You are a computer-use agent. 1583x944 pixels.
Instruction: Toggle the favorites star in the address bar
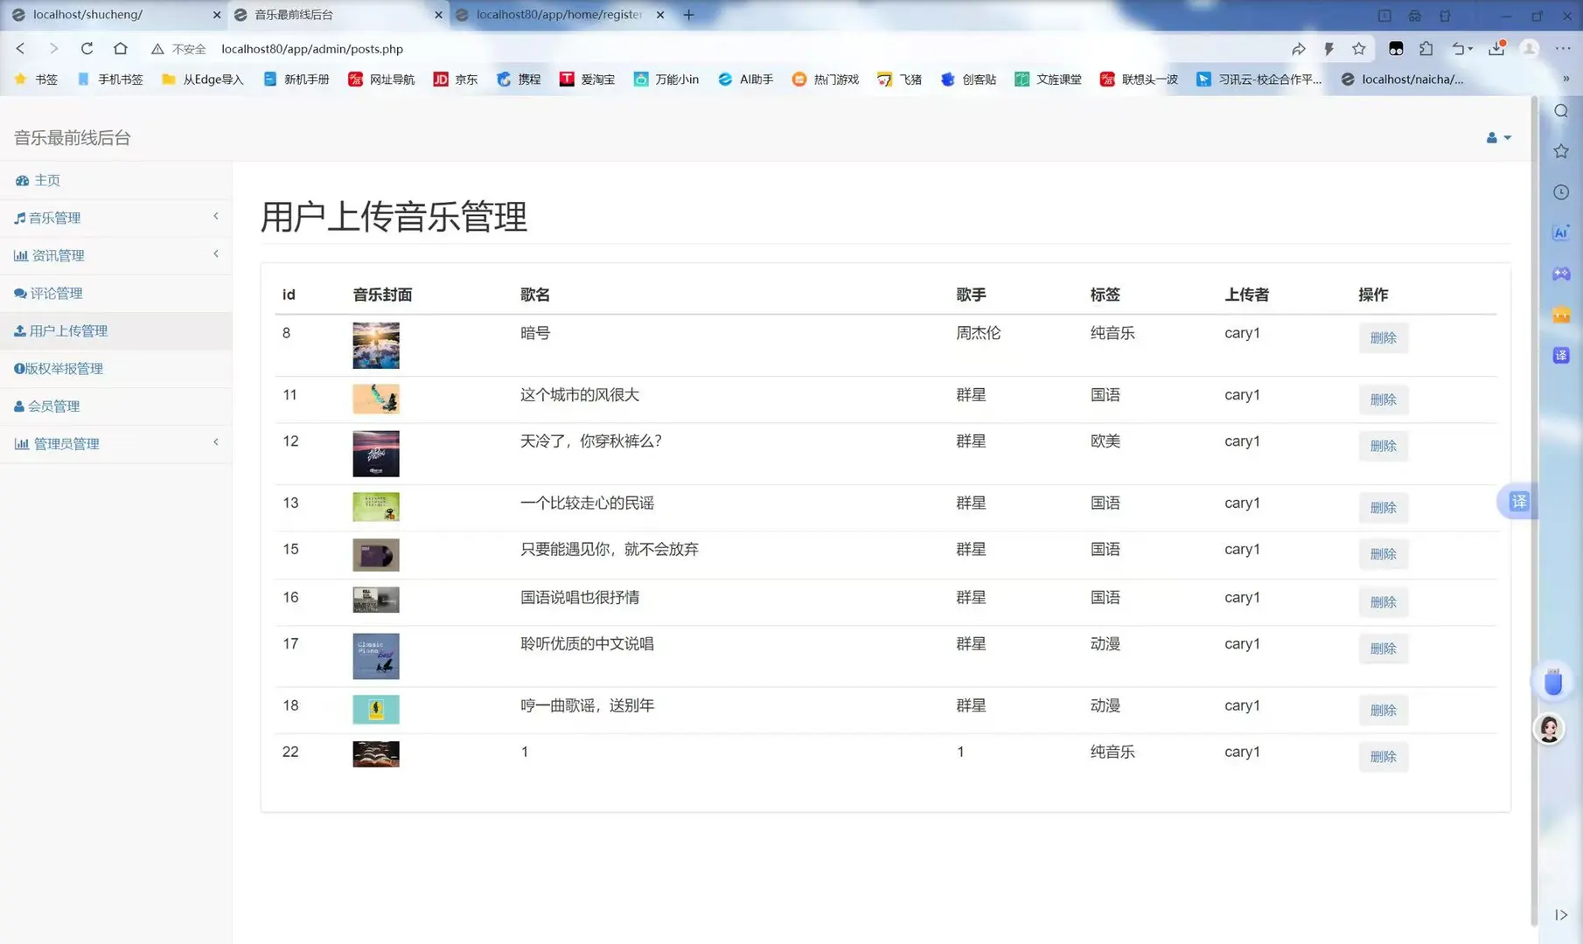(1358, 49)
